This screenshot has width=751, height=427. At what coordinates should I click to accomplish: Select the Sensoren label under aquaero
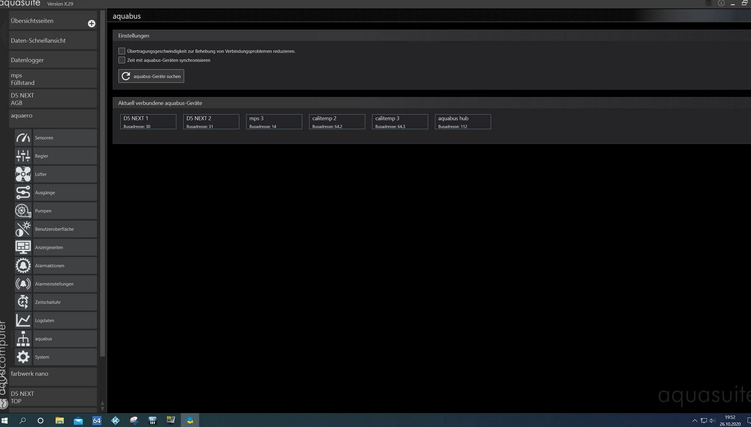tap(65, 137)
